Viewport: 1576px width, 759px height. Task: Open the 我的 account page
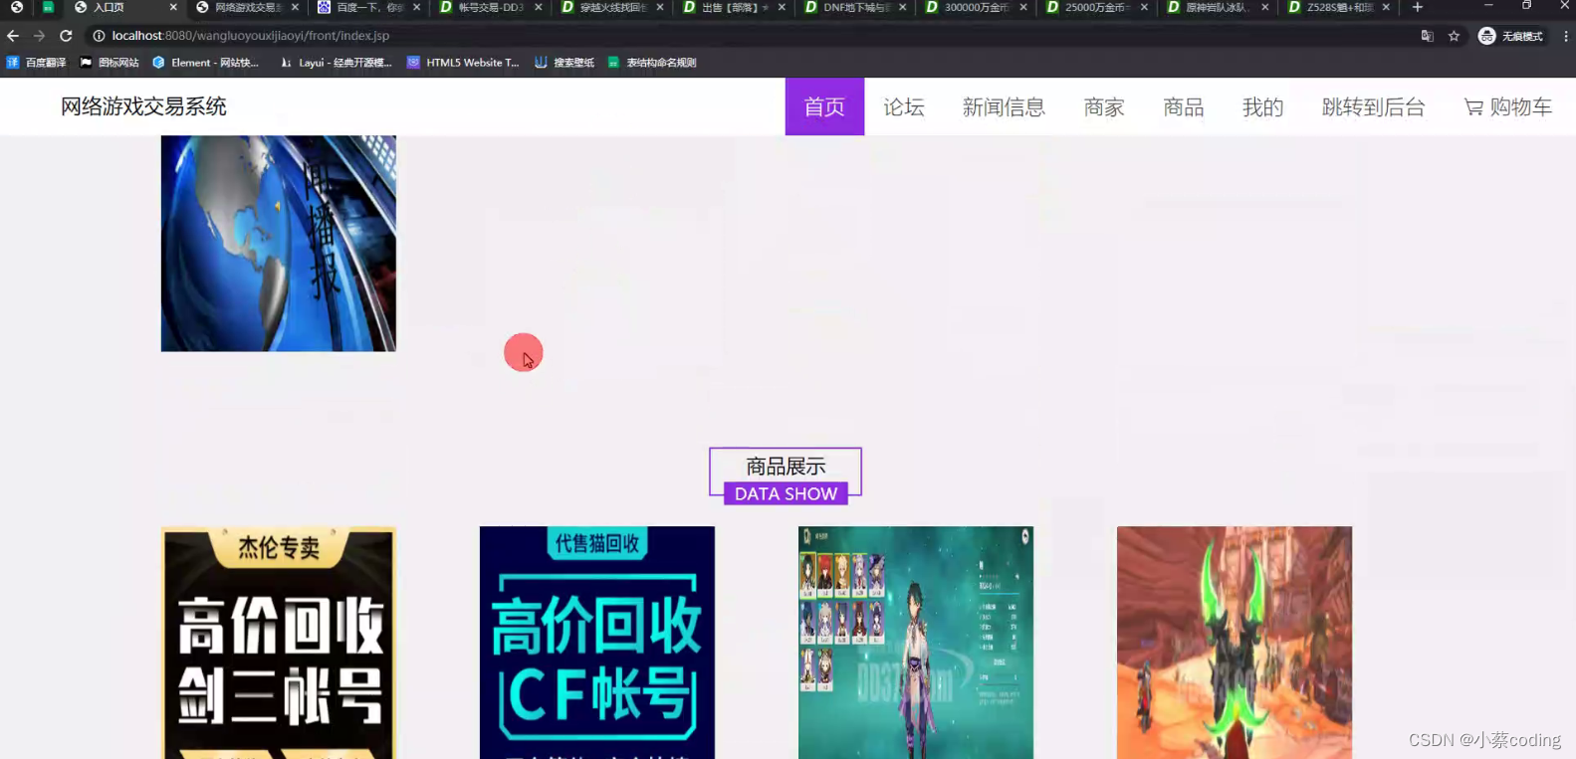(x=1262, y=106)
